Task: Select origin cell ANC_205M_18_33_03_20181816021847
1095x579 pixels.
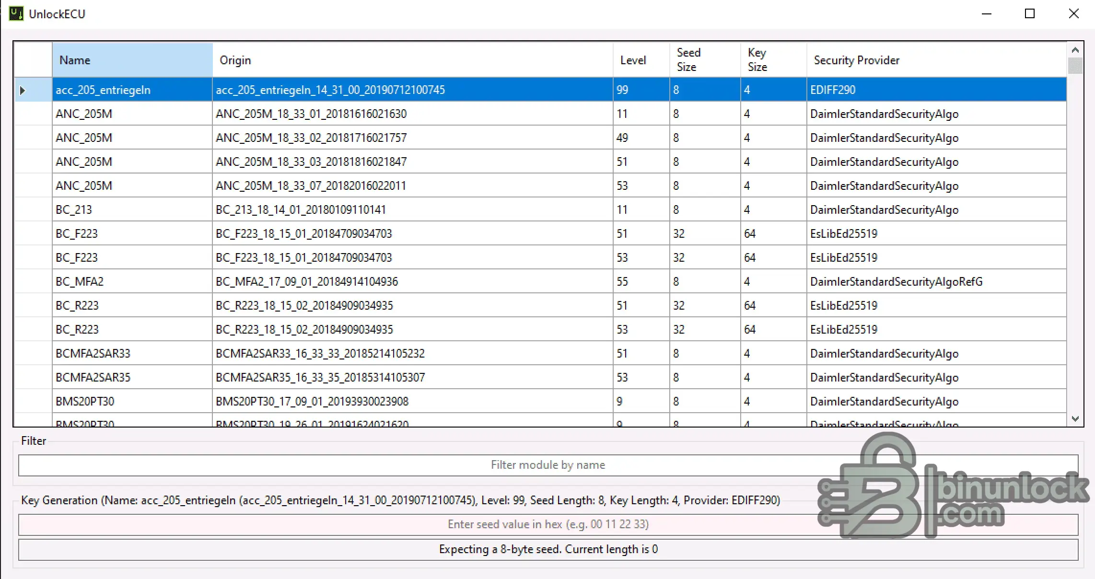Action: 413,162
